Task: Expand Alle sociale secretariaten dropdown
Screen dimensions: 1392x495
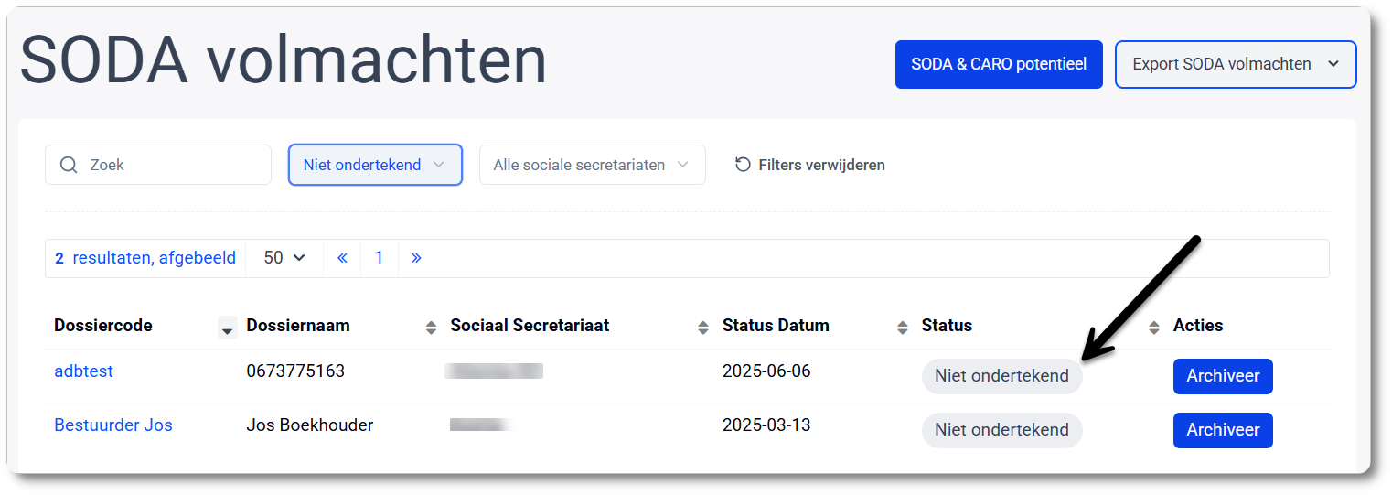Action: (x=592, y=166)
